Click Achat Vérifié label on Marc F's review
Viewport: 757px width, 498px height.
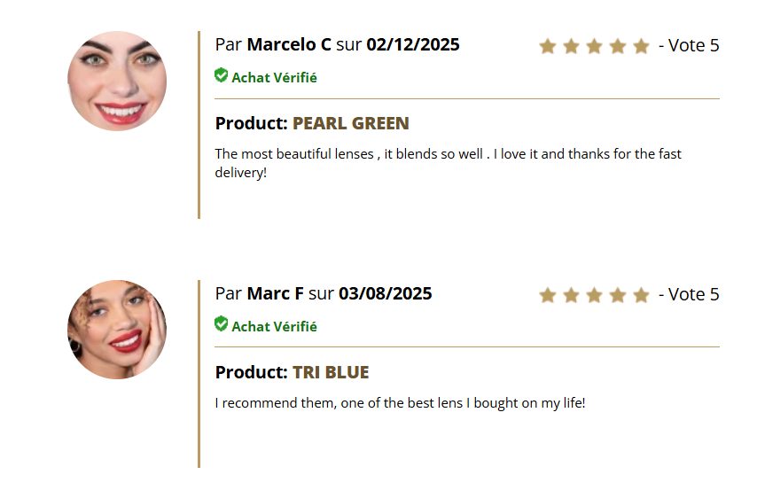[x=274, y=326]
